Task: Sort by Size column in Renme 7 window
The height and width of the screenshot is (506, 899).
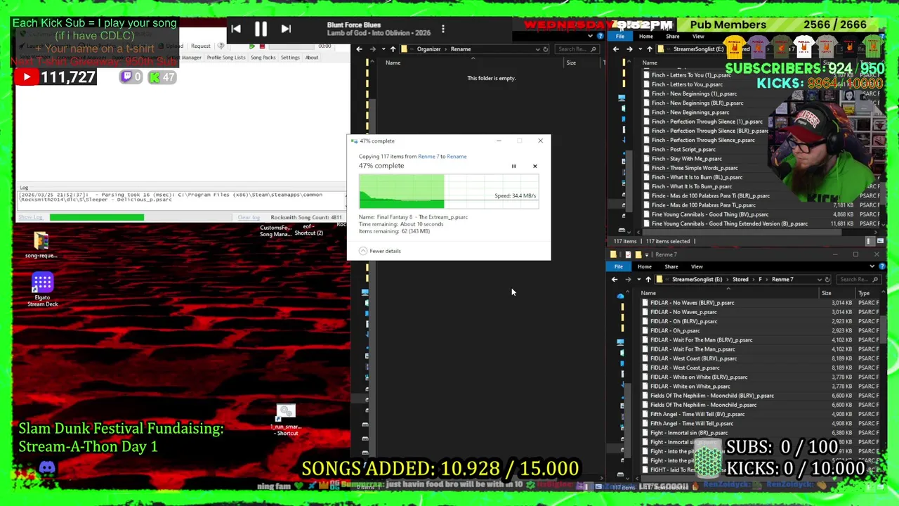Action: (827, 293)
